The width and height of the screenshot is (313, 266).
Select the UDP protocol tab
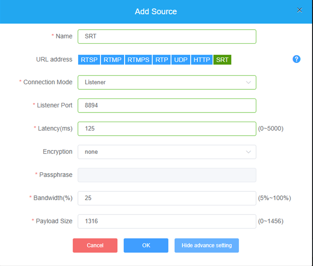click(181, 60)
